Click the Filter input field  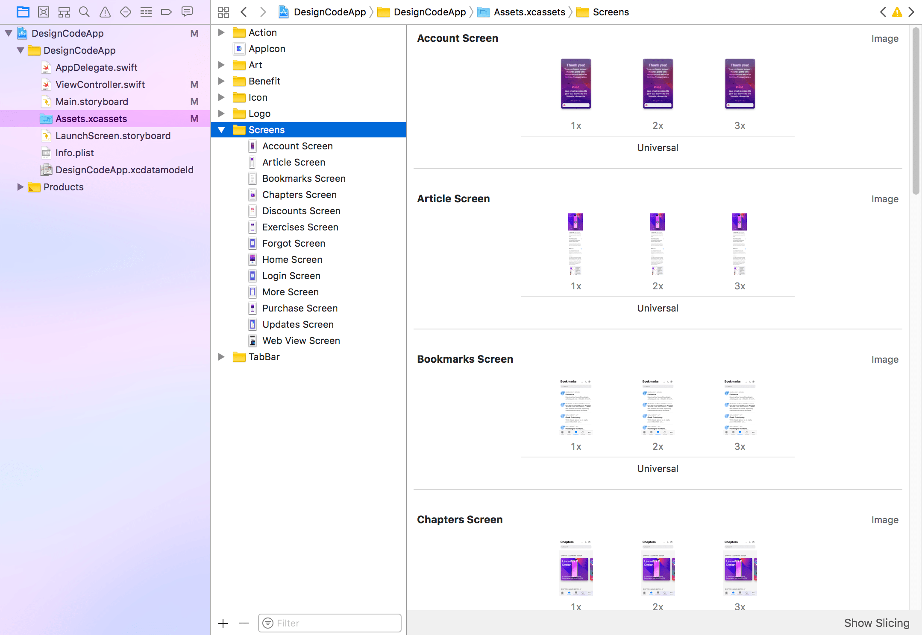click(330, 622)
